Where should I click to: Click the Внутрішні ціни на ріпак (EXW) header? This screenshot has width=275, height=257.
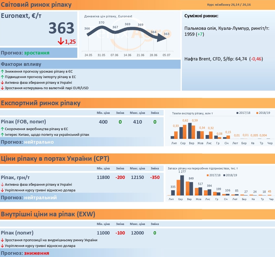[x=48, y=214]
